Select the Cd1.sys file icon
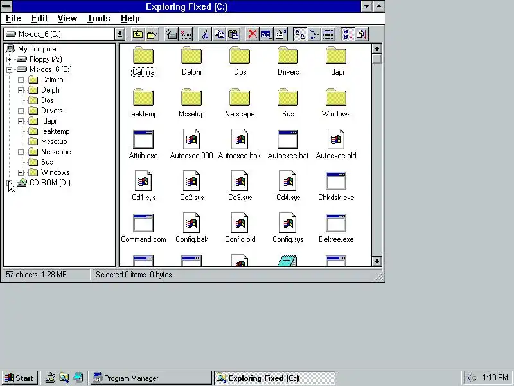 point(143,181)
